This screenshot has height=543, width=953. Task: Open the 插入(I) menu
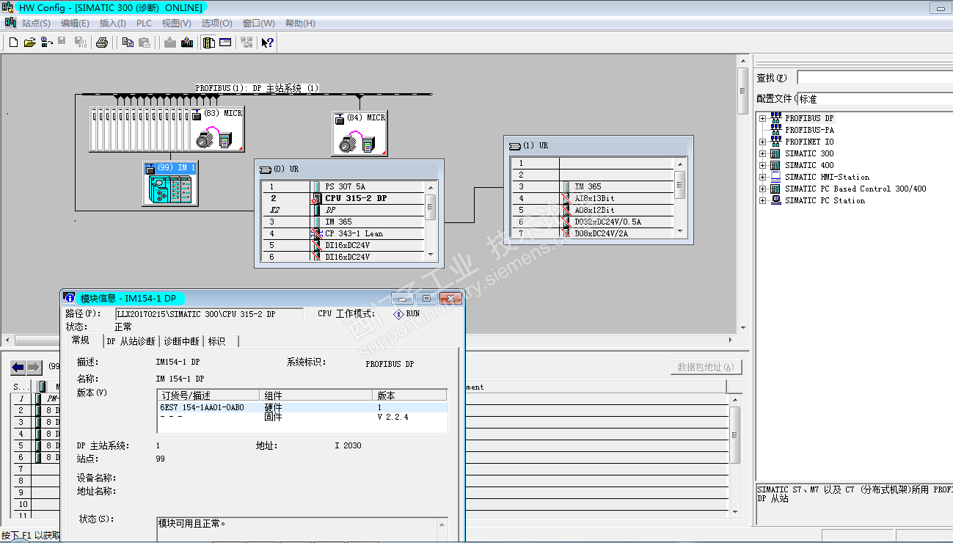tap(113, 23)
